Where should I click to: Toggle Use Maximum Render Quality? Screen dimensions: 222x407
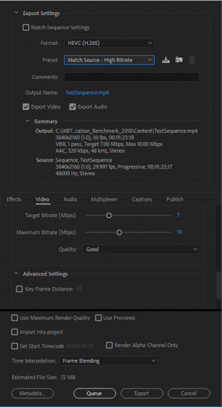click(15, 318)
